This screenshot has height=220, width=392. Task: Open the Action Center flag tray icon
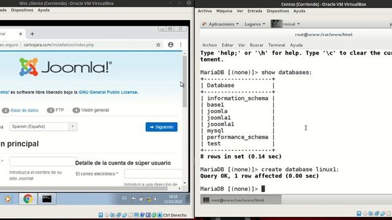pos(134,199)
